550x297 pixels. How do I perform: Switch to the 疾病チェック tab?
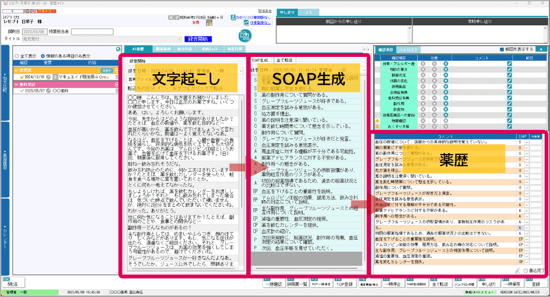click(209, 49)
